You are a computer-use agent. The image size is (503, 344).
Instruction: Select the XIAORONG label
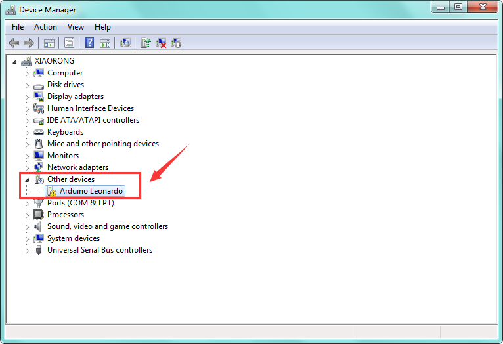55,61
